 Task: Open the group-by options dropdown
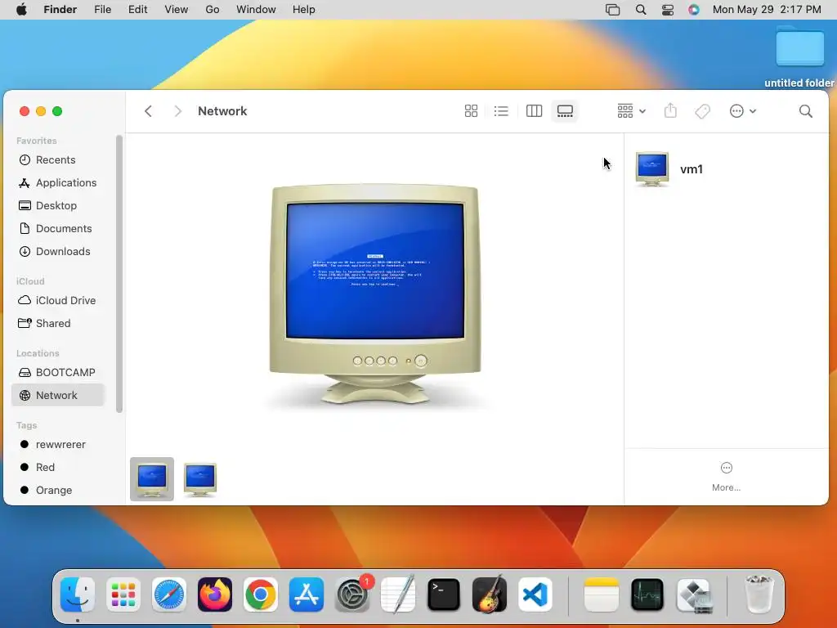(632, 111)
